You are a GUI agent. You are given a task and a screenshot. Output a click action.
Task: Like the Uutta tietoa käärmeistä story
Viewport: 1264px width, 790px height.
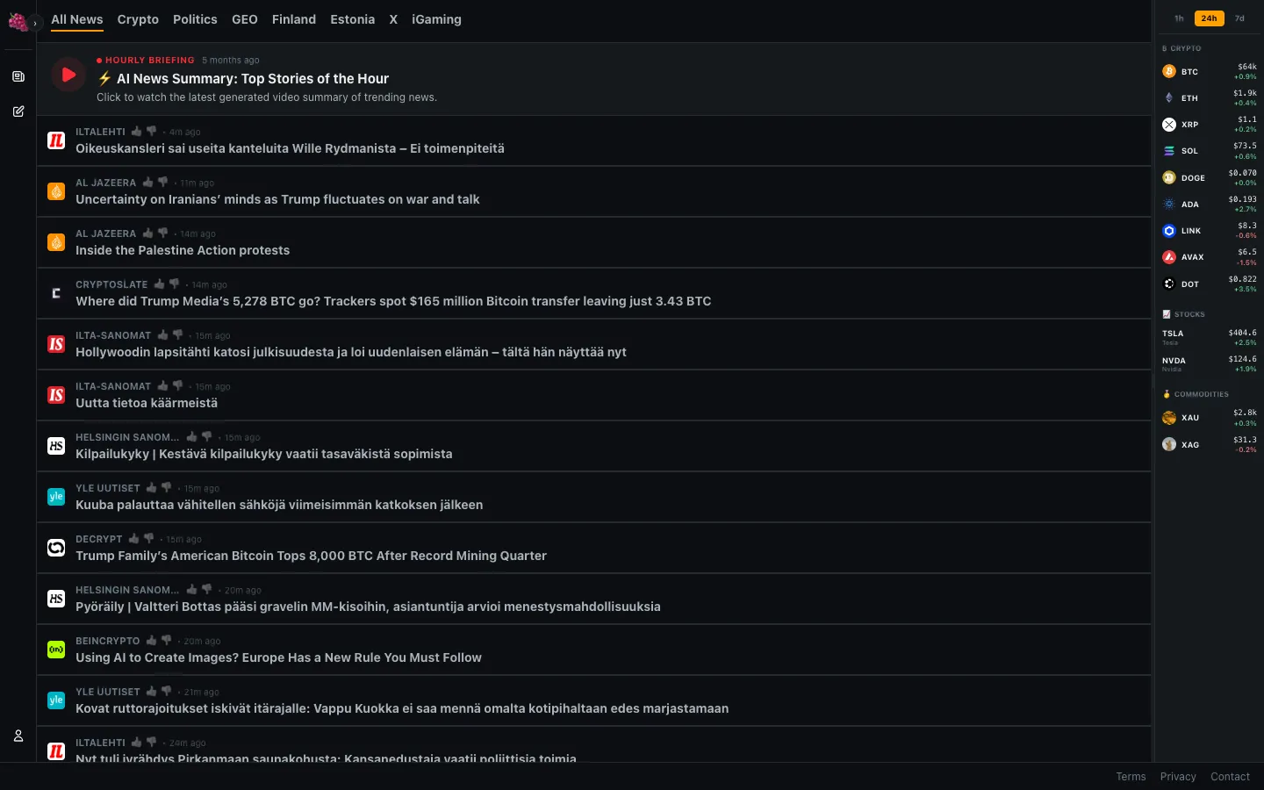coord(162,385)
